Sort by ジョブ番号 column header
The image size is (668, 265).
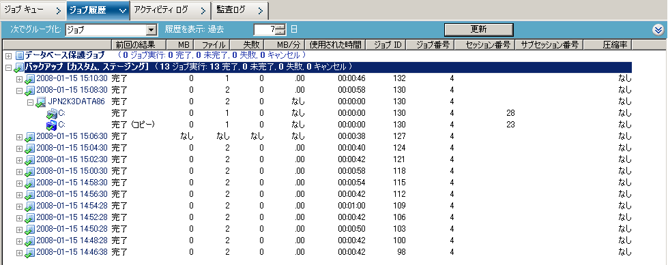point(431,44)
